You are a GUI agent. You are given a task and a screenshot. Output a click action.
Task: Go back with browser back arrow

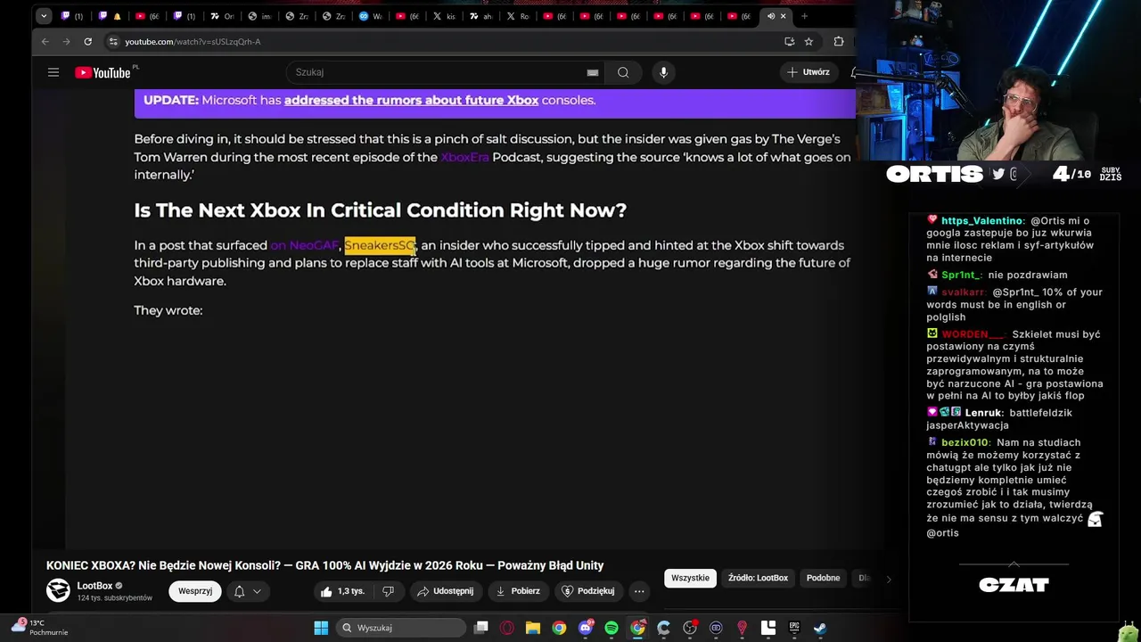(x=45, y=41)
